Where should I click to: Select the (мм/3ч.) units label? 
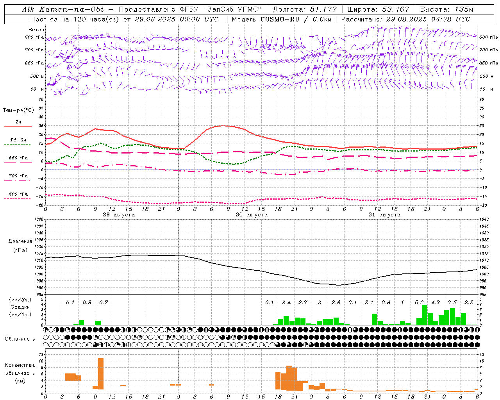coord(20,300)
